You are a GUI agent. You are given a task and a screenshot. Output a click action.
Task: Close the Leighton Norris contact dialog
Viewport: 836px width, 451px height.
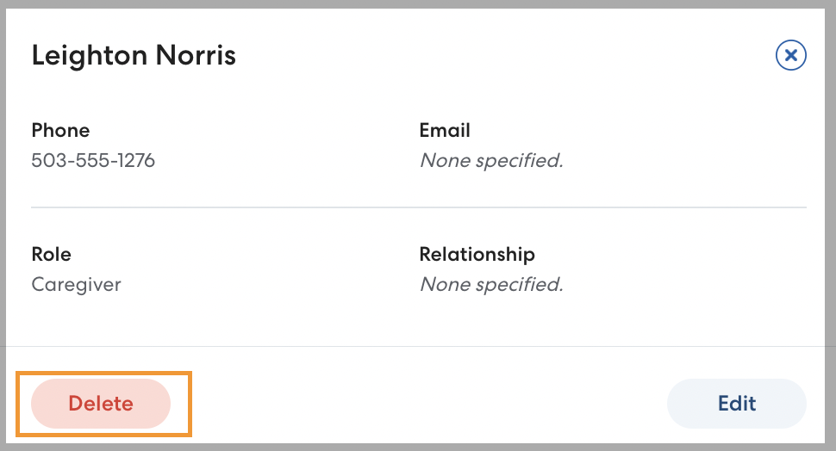point(790,56)
